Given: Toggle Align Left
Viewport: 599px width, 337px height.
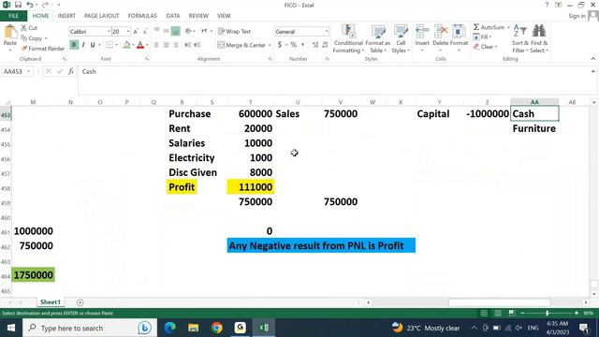Looking at the screenshot, I should pyautogui.click(x=156, y=45).
